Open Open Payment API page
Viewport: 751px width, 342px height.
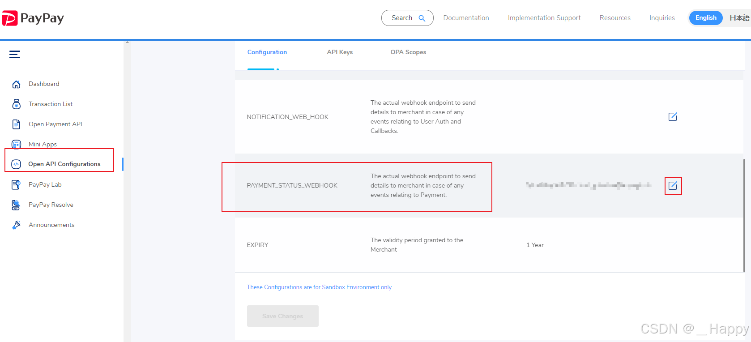point(55,124)
